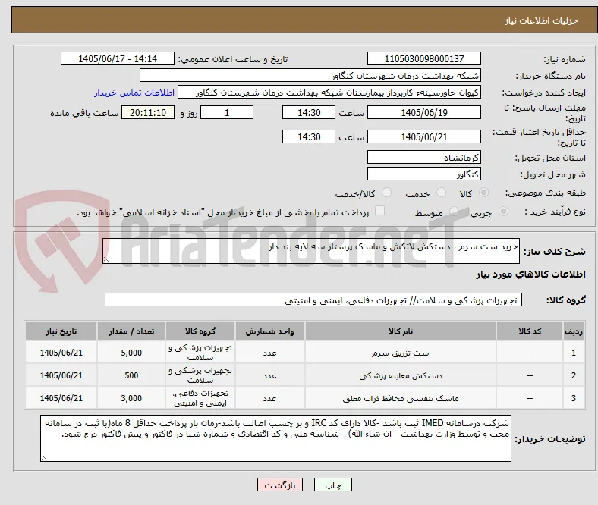The image size is (598, 505).
Task: Click the نام دستگاه خریدار field
Action: 310,76
